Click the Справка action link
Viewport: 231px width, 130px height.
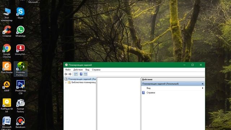pos(151,92)
